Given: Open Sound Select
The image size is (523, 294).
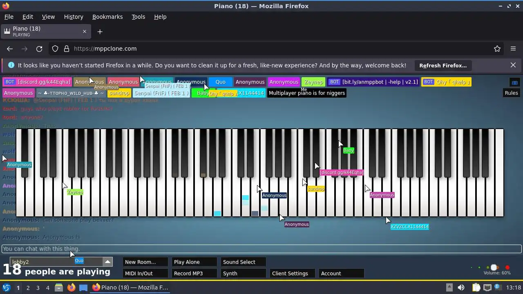Looking at the screenshot, I should pyautogui.click(x=244, y=262).
